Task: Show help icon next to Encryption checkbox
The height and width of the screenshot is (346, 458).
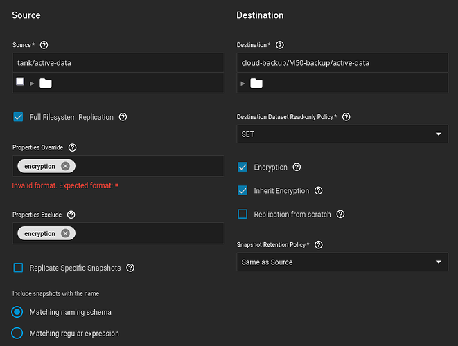Action: tap(297, 167)
